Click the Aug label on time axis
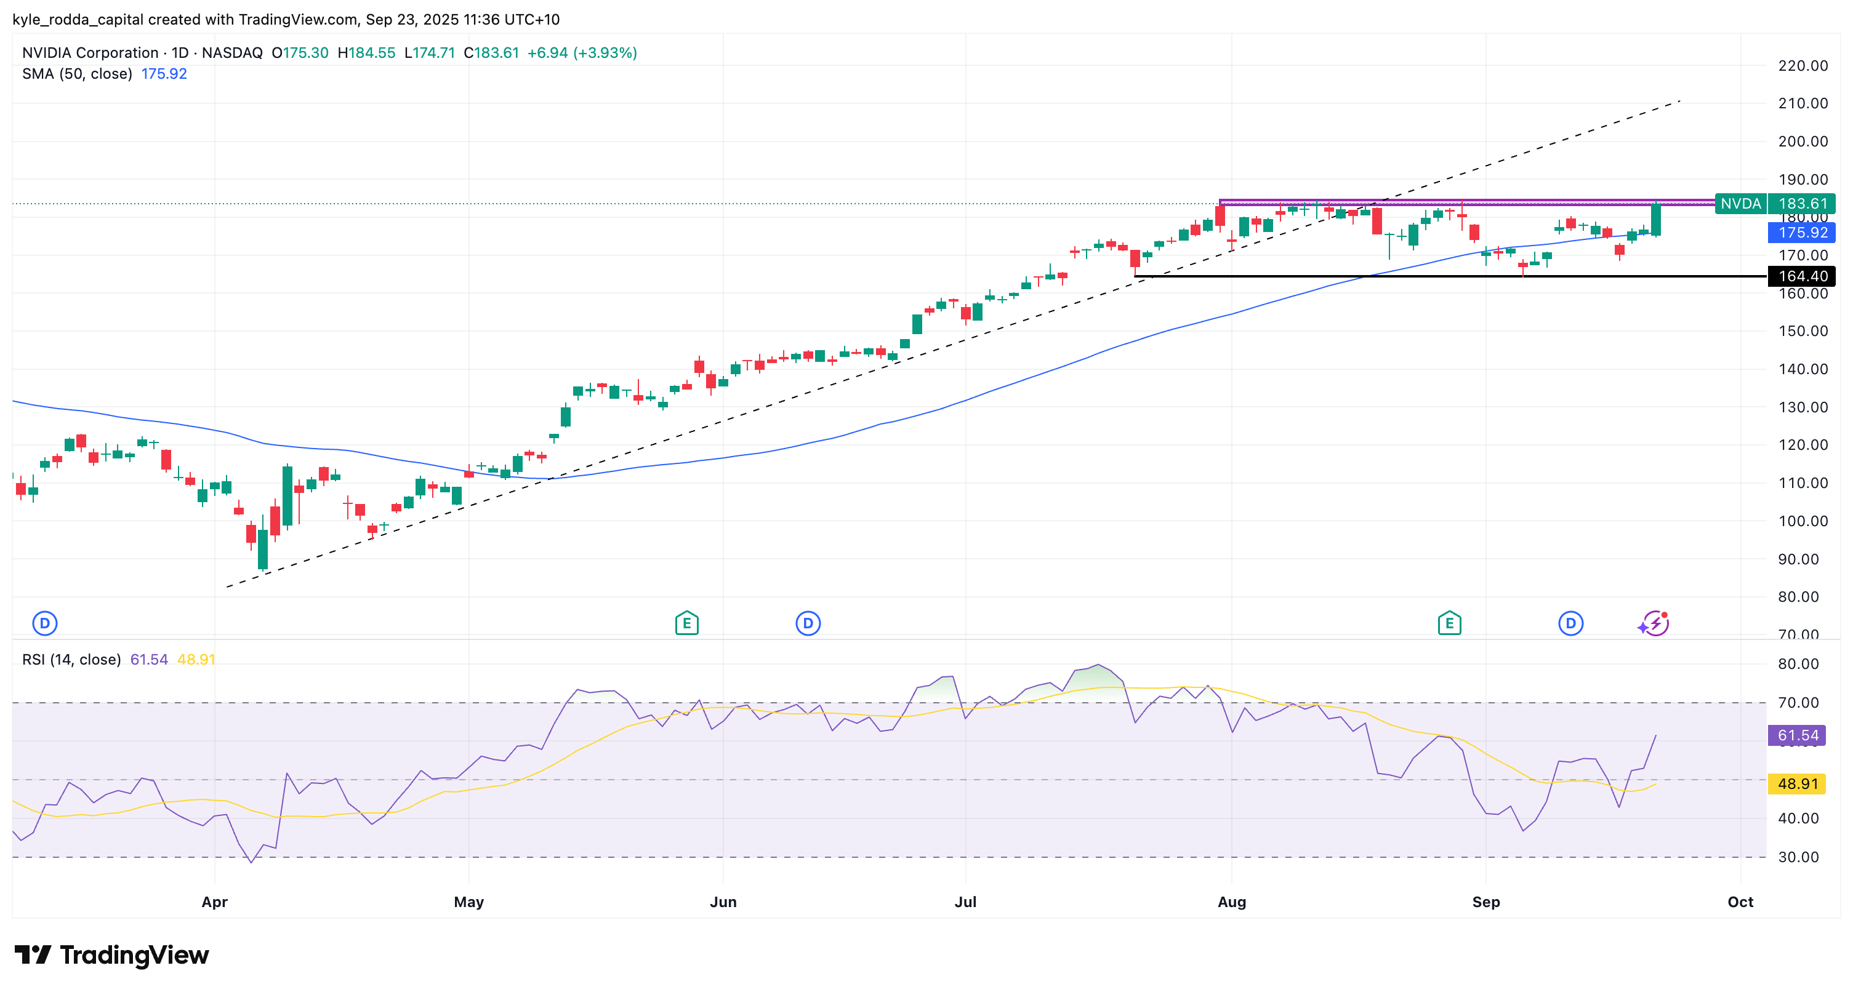This screenshot has width=1853, height=992. click(x=1231, y=902)
